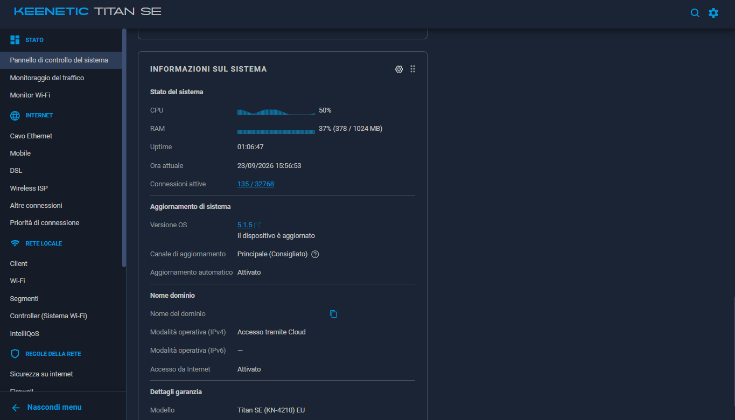Click Nascondi menu label

[x=54, y=408]
